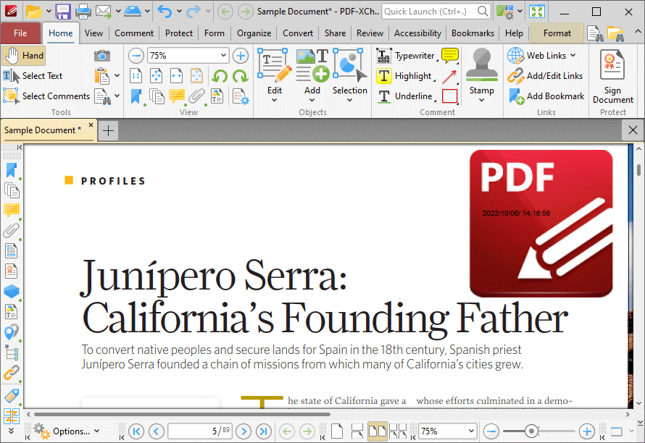Open the Add objects tool
Screen dimensions: 645x443
[312, 75]
